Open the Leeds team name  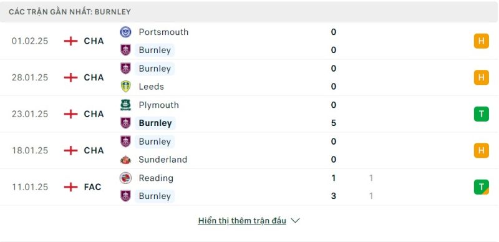click(151, 87)
